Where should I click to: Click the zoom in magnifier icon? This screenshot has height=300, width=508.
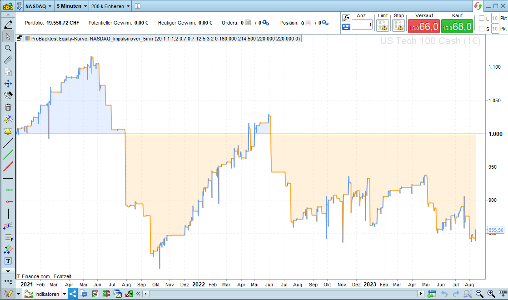click(x=491, y=294)
